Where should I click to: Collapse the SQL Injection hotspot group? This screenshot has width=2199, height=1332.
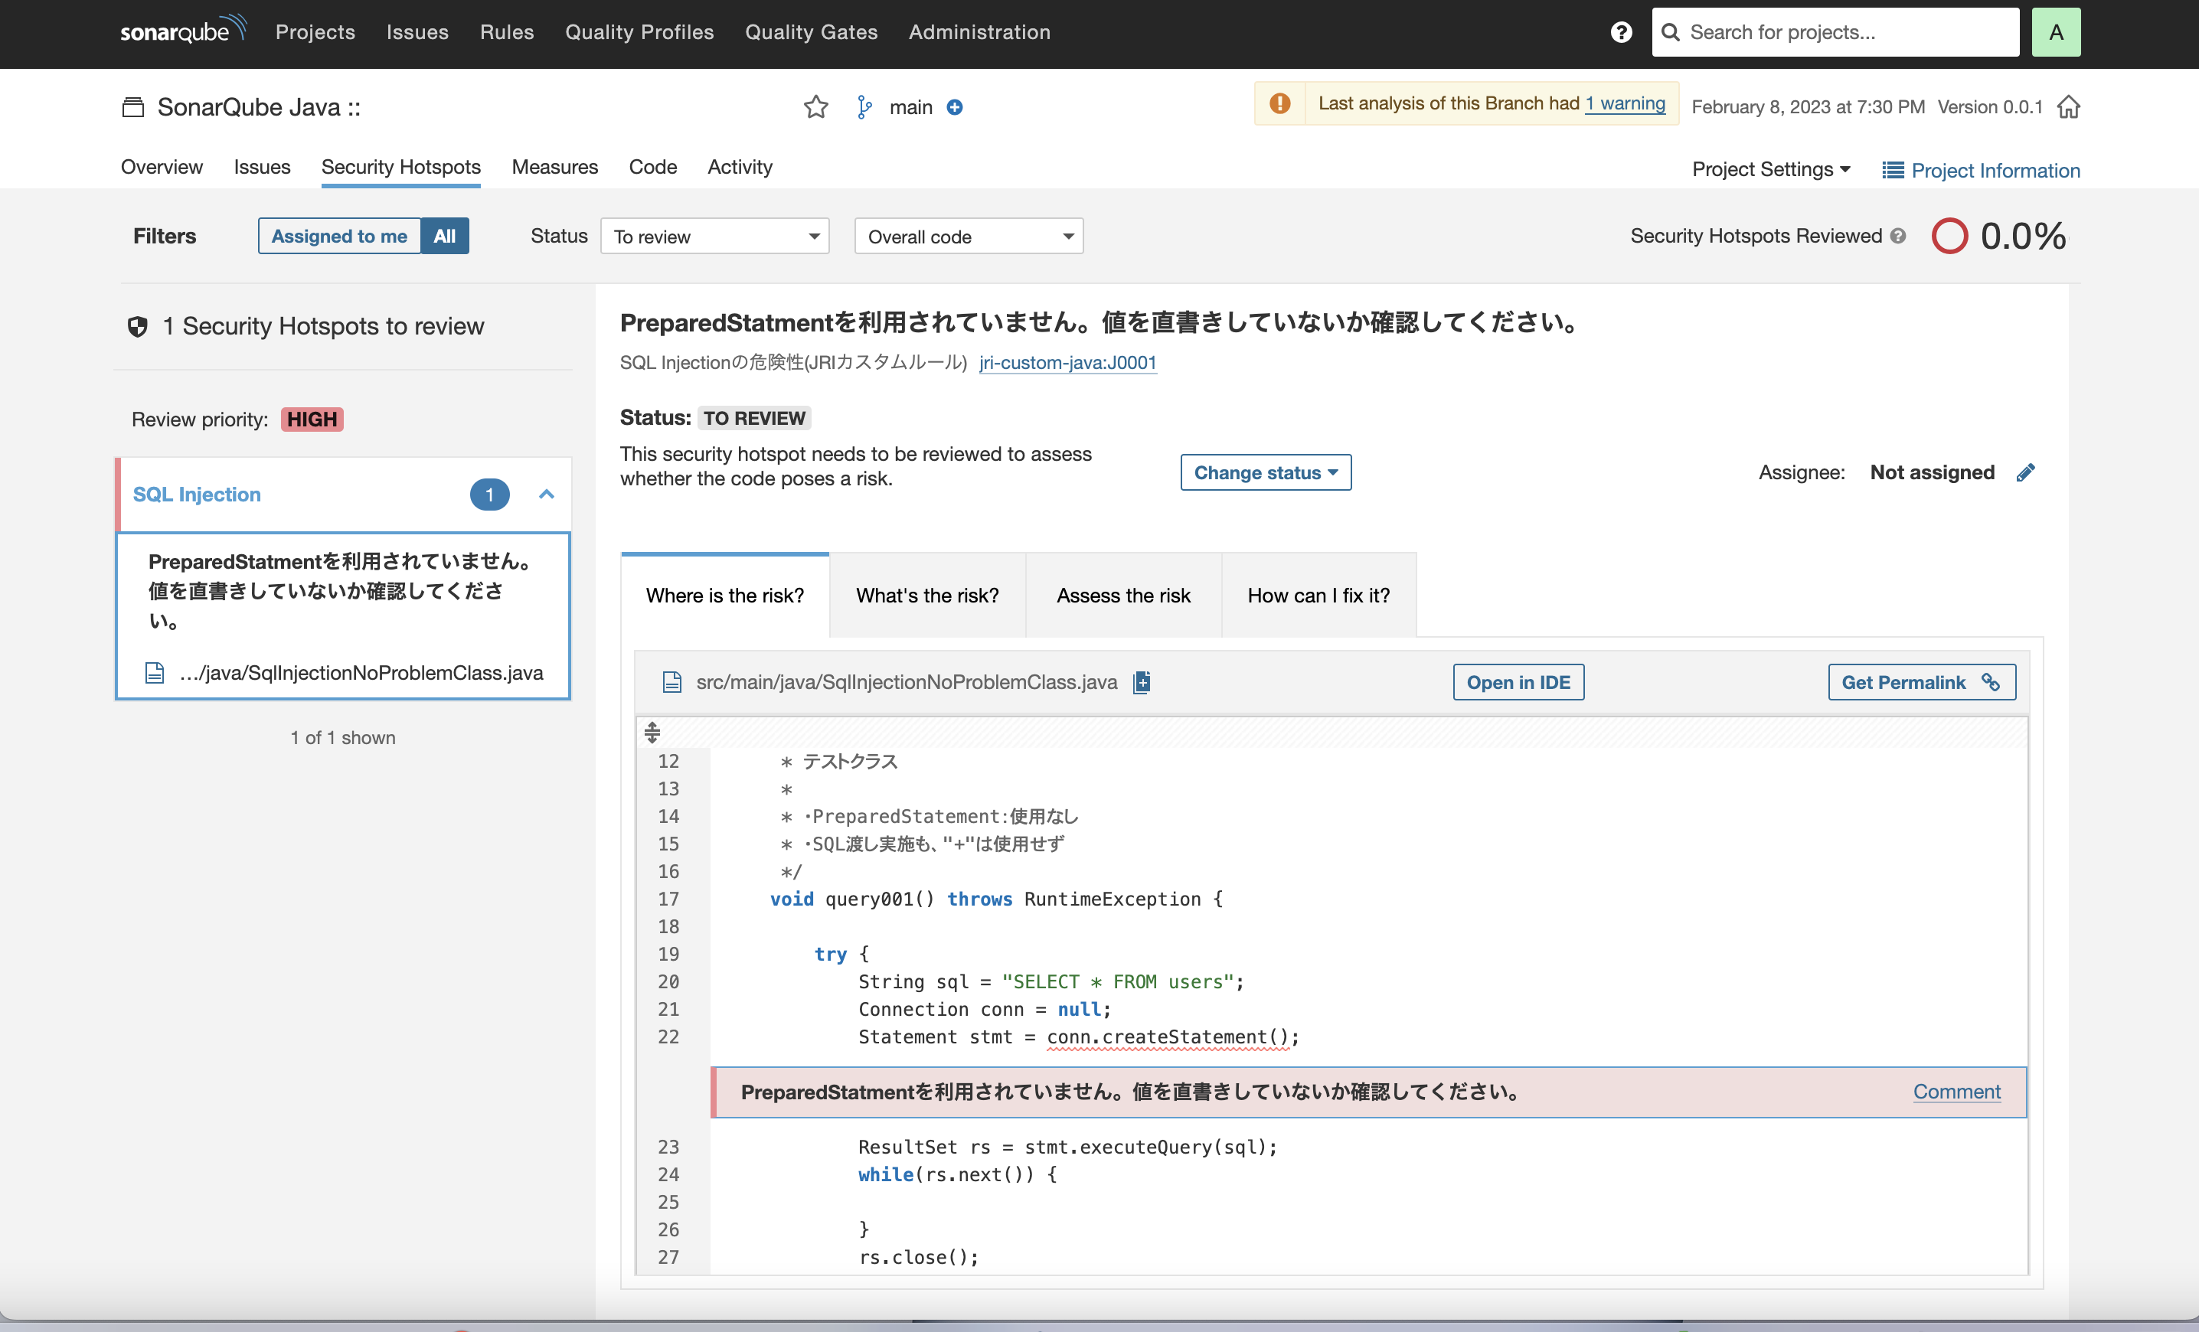tap(546, 495)
